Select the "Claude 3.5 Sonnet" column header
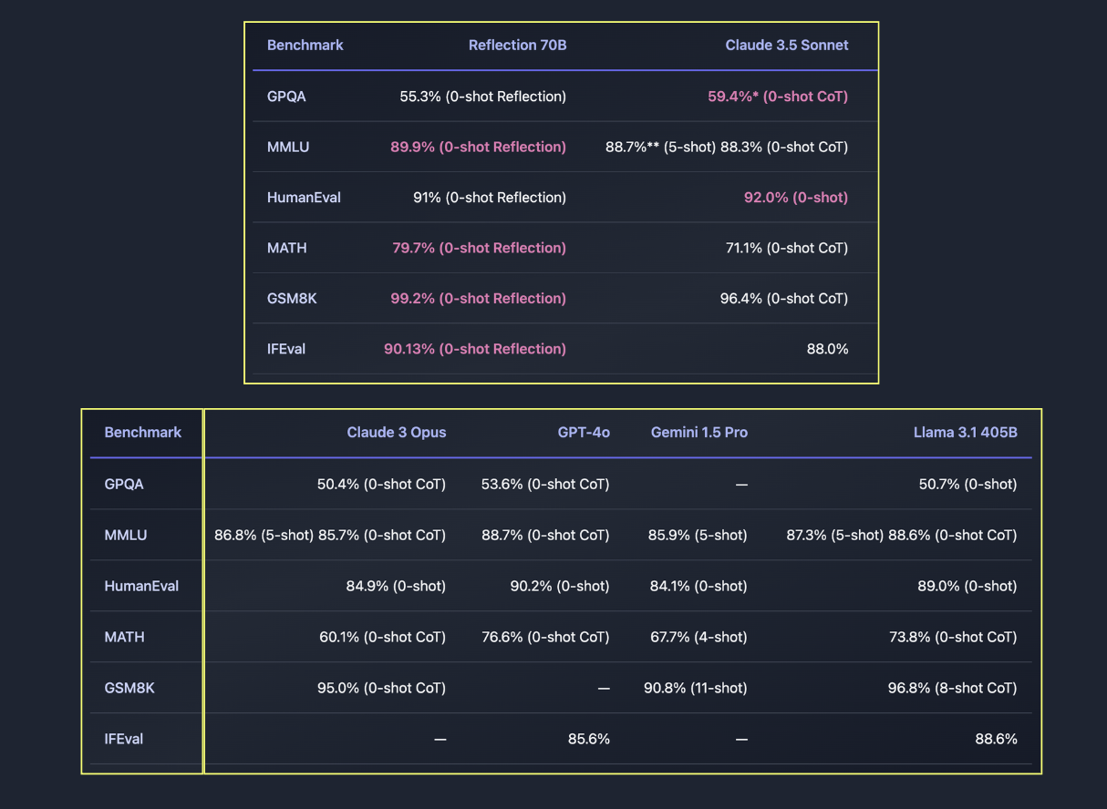1107x809 pixels. coord(786,45)
